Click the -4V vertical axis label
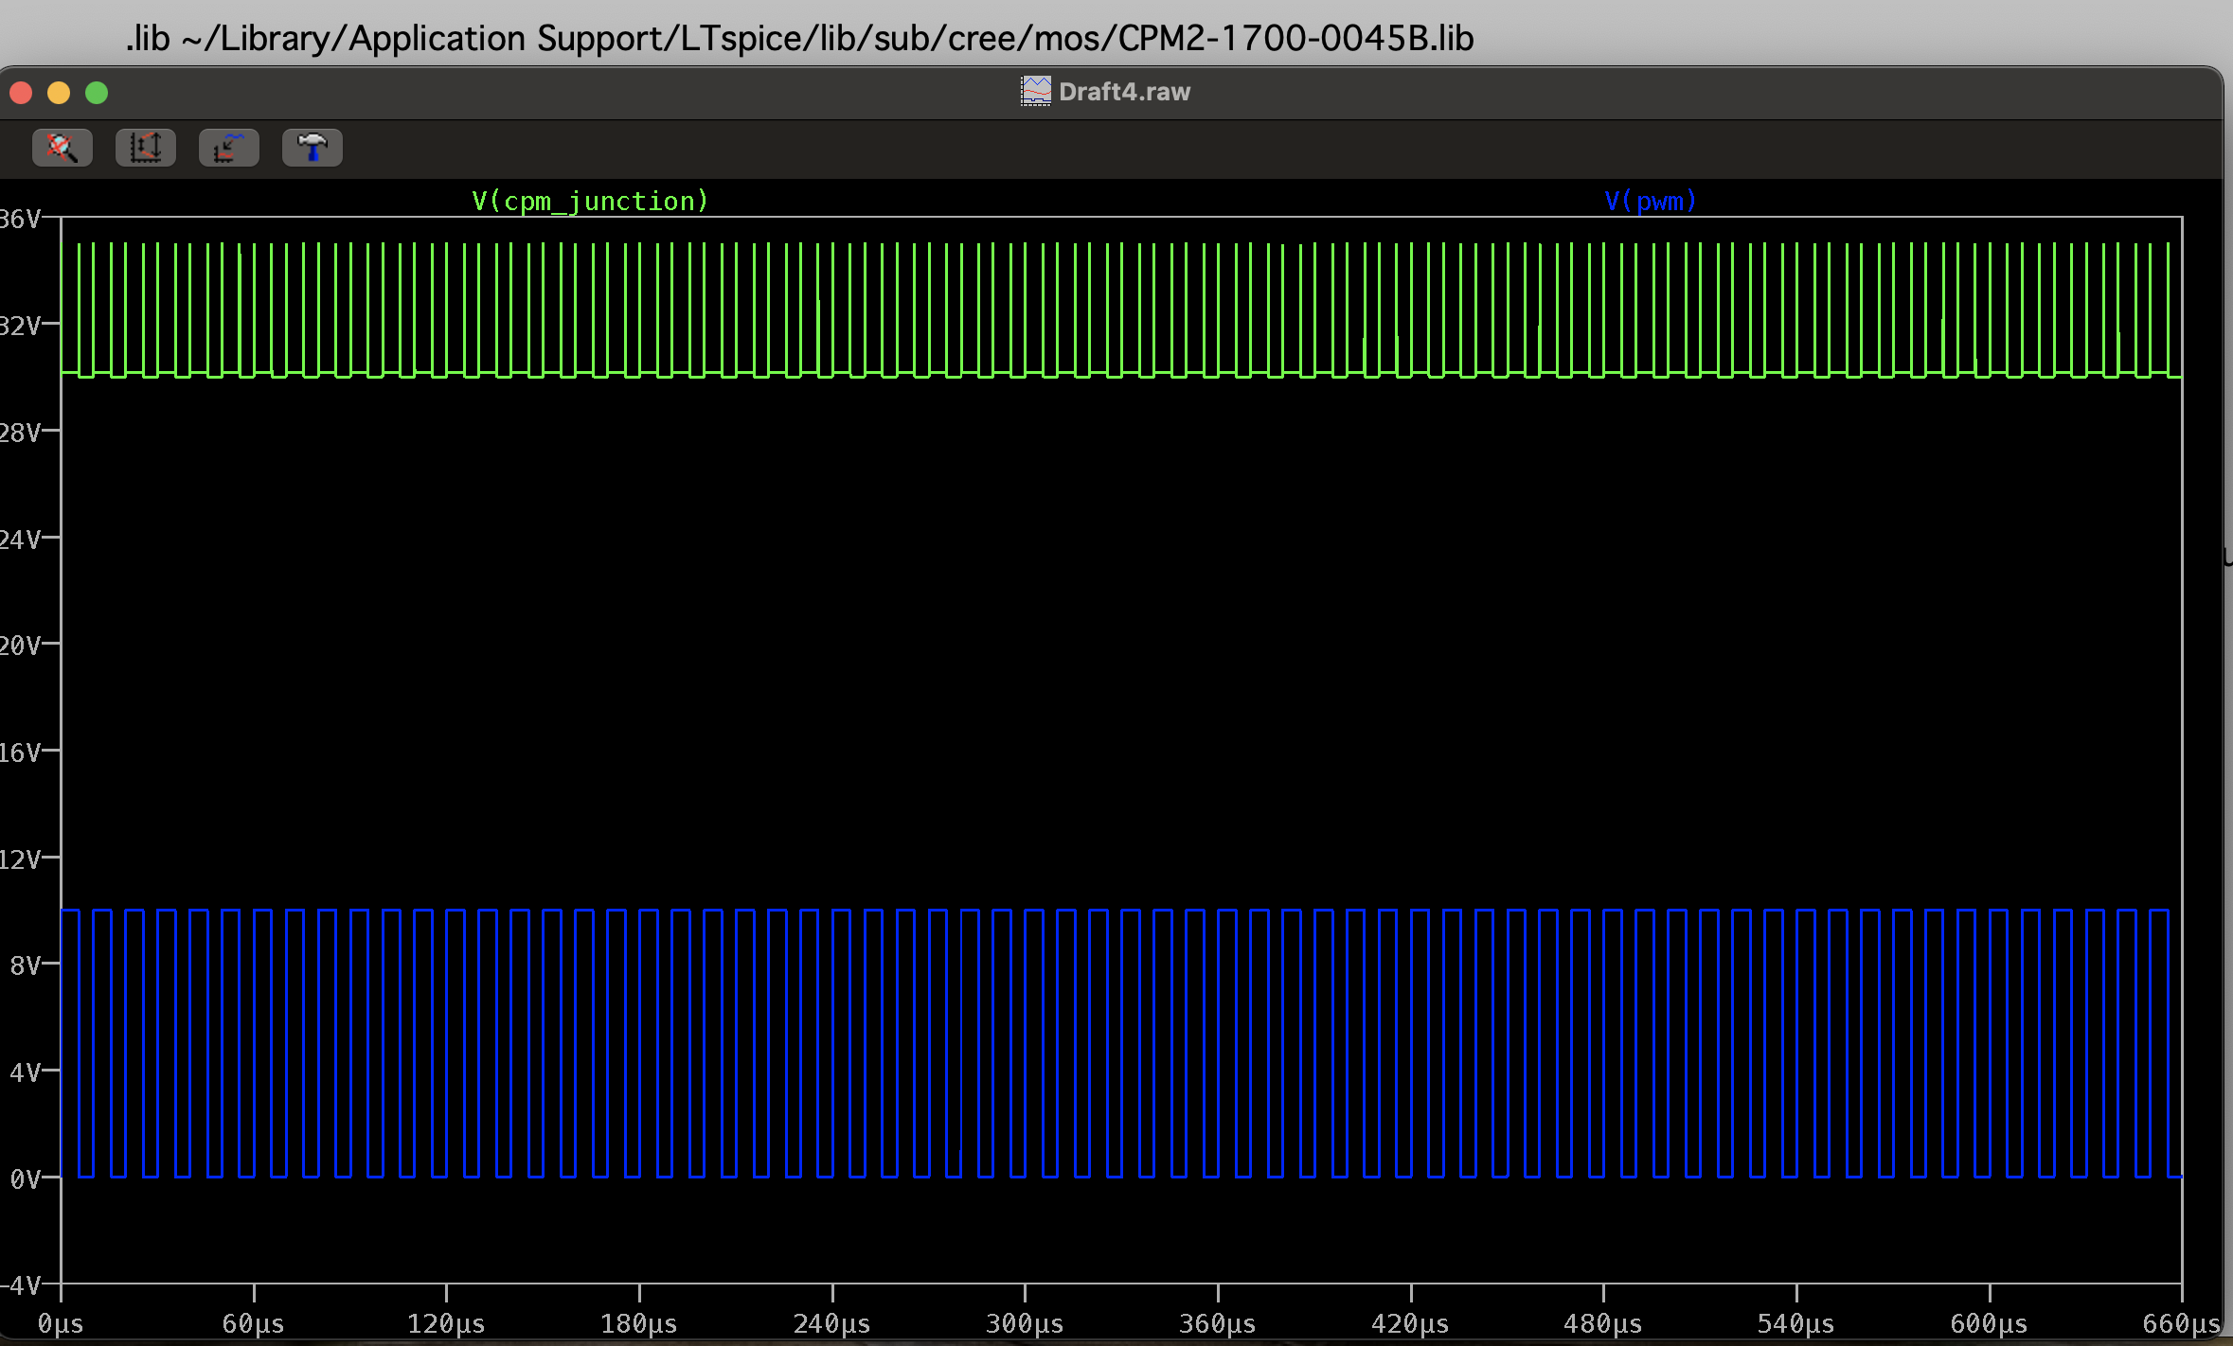The image size is (2233, 1346). [x=20, y=1285]
